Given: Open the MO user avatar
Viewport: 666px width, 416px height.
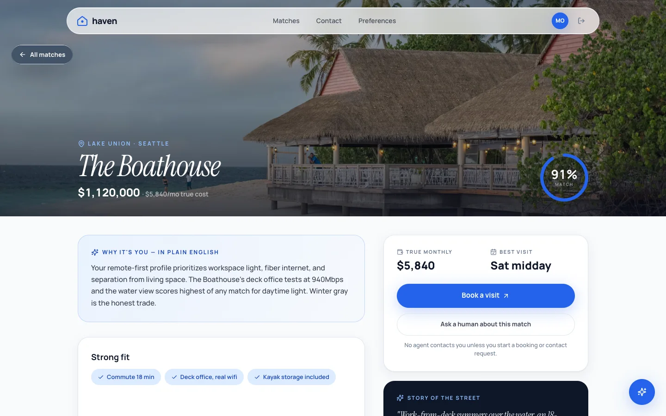Looking at the screenshot, I should tap(560, 21).
